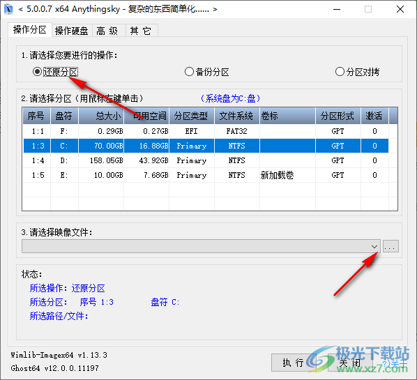The image size is (417, 380).
Task: Select the 还原分区 radio option
Action: point(55,72)
